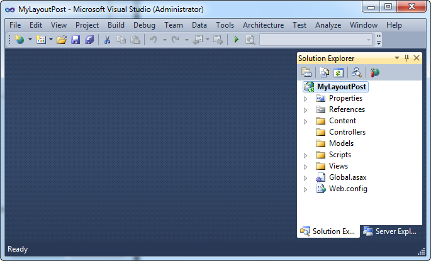Open the Undo history dropdown arrow
The image size is (431, 261).
165,40
